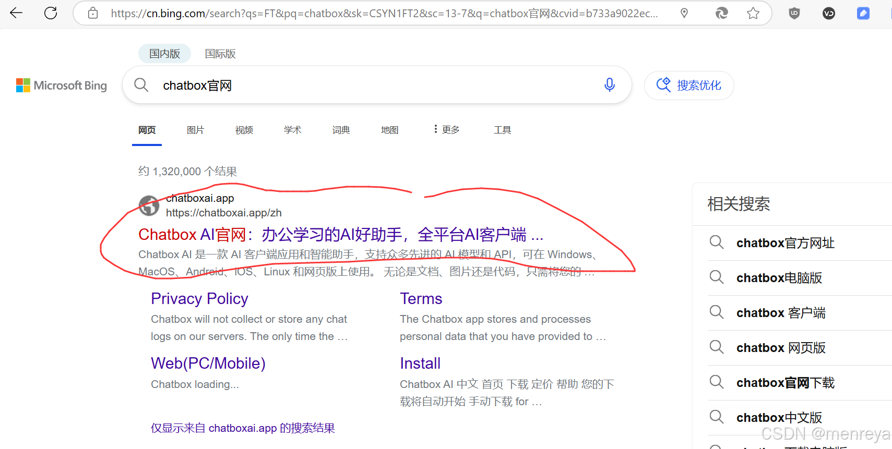Open the round black extension icon
892x449 pixels.
click(x=829, y=14)
